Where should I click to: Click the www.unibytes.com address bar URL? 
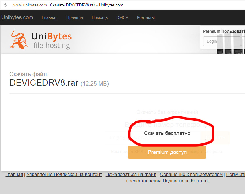[30, 5]
